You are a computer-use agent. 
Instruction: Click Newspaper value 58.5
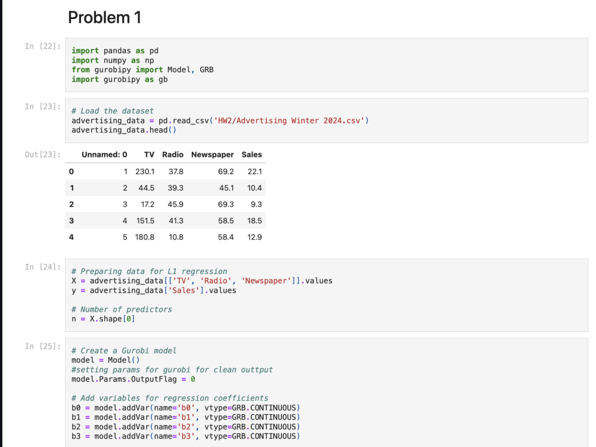pos(226,221)
